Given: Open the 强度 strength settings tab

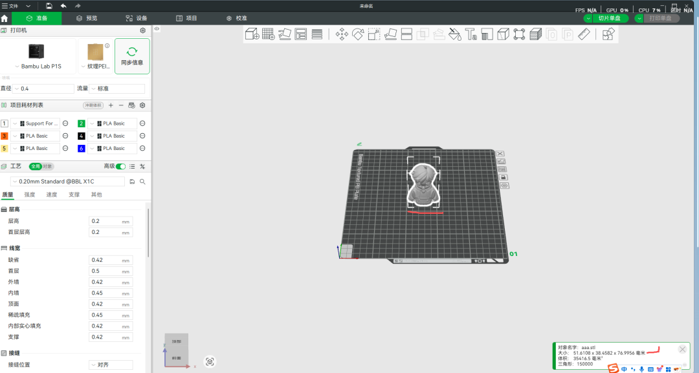Looking at the screenshot, I should tap(29, 195).
